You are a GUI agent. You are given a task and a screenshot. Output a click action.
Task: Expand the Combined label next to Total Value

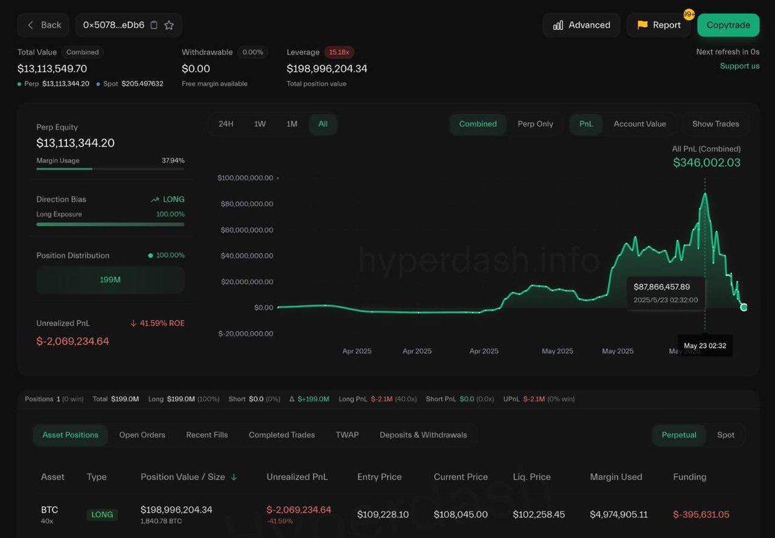click(x=83, y=52)
